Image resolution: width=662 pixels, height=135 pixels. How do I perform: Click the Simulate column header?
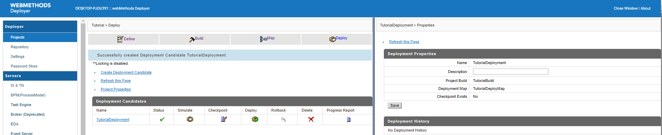(x=185, y=110)
